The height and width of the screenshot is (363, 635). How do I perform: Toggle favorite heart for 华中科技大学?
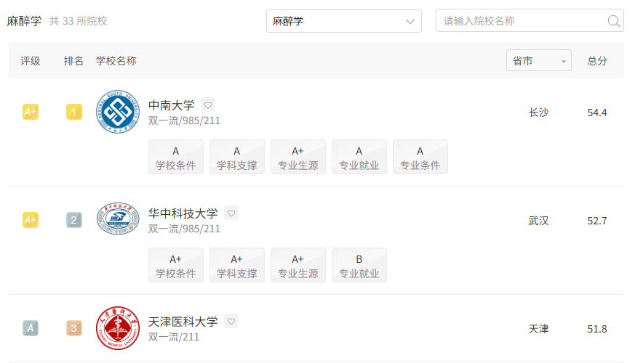tap(231, 213)
